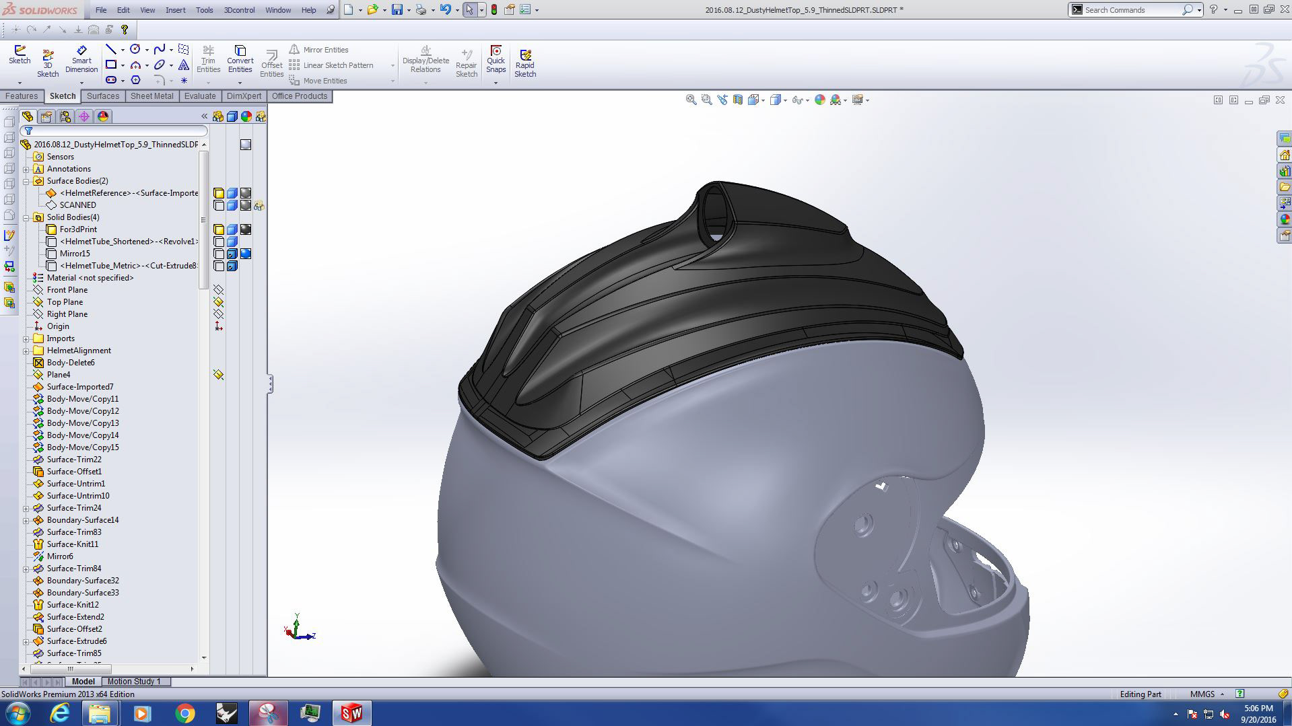Select the Line sketch tool
The height and width of the screenshot is (726, 1292).
click(x=111, y=49)
